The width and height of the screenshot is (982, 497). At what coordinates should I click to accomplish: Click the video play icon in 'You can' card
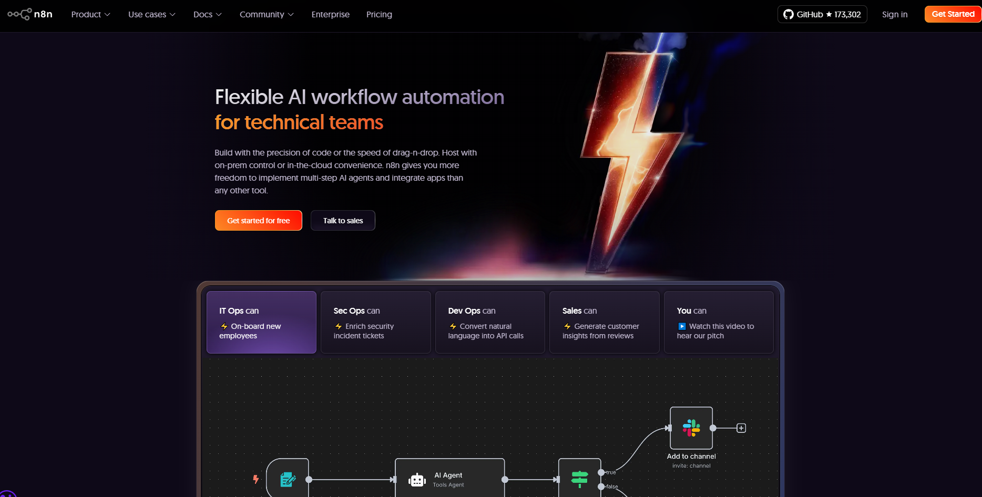[682, 326]
